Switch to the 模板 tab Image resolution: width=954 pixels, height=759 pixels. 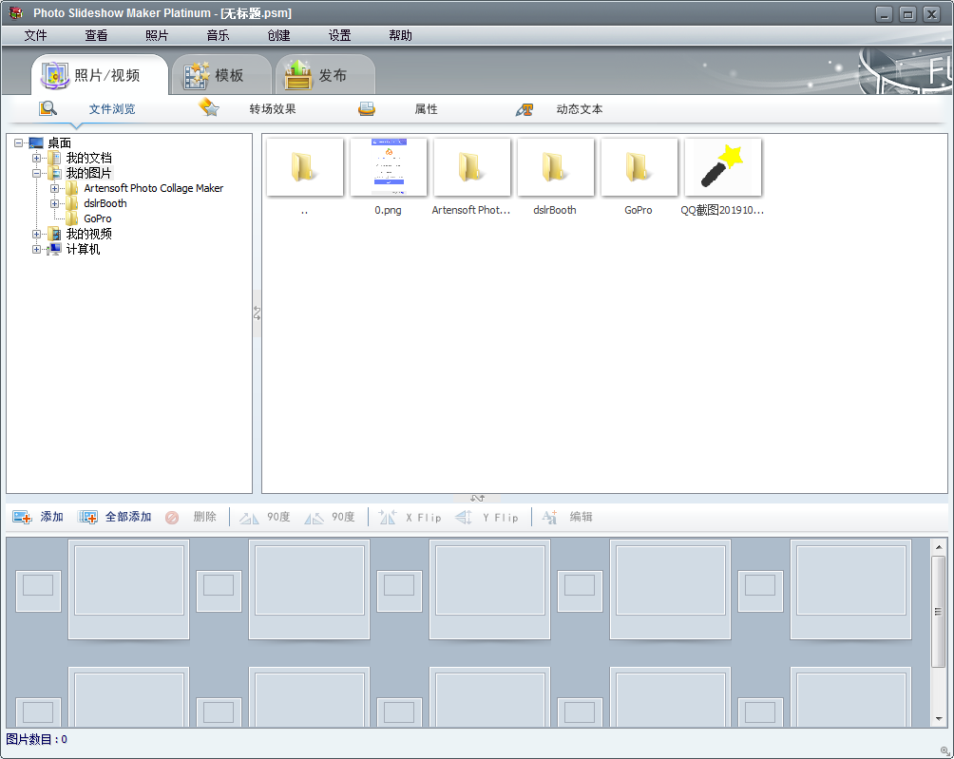221,75
